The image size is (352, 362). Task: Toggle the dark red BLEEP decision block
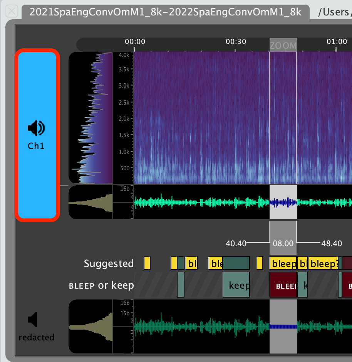283,285
